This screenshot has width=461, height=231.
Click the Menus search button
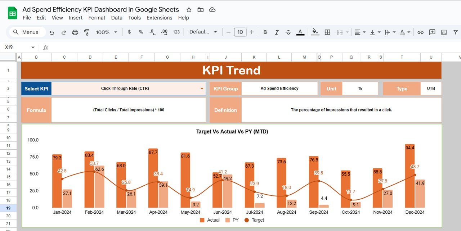tap(26, 32)
